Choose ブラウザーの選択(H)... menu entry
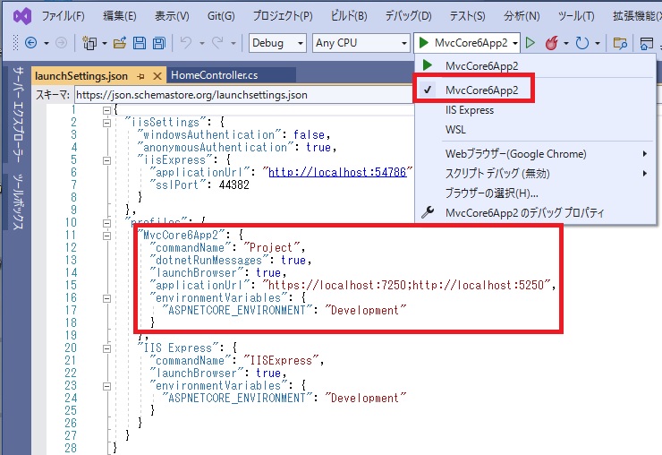The image size is (662, 455). pyautogui.click(x=491, y=193)
